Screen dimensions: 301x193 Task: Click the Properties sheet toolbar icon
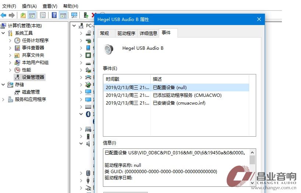click(43, 15)
